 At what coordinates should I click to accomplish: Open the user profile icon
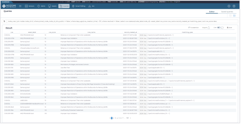tap(234, 6)
